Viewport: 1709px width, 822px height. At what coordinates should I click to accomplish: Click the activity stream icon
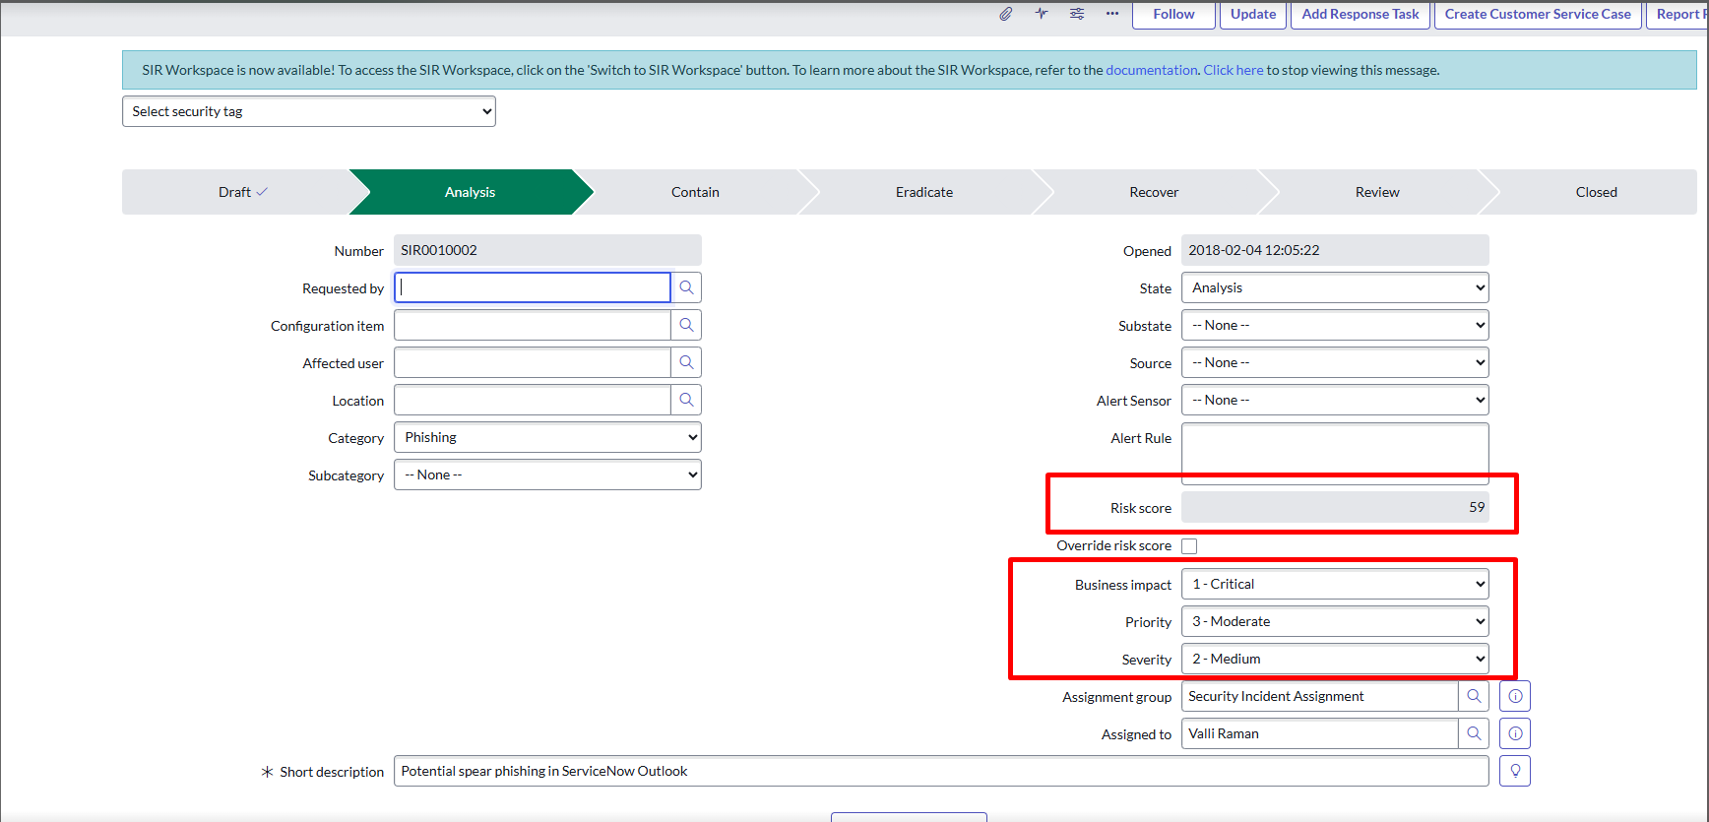click(x=1042, y=14)
